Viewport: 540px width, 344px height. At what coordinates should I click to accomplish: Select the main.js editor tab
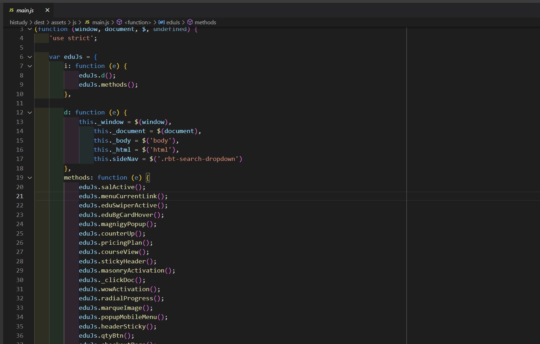click(25, 10)
